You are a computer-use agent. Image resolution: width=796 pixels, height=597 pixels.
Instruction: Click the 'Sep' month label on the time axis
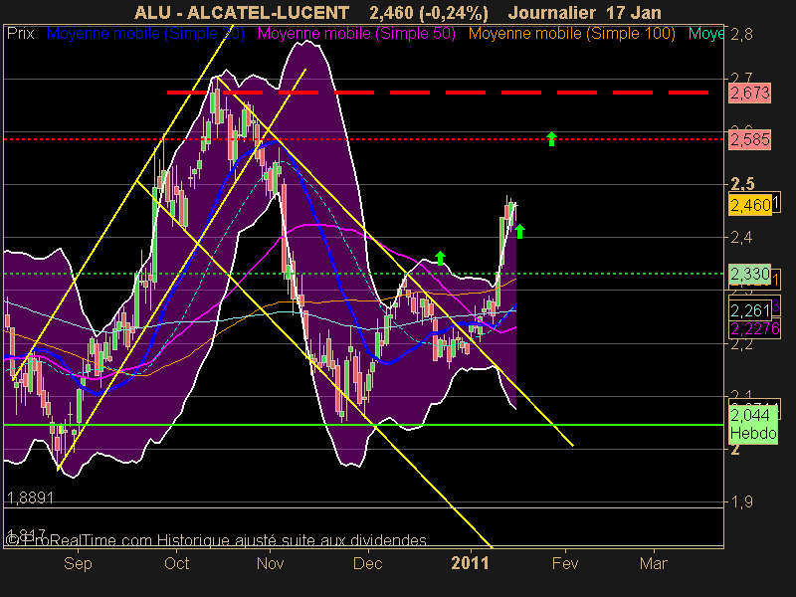(78, 563)
